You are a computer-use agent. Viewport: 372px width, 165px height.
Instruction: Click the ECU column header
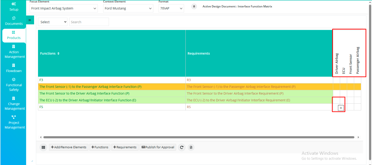coord(344,71)
